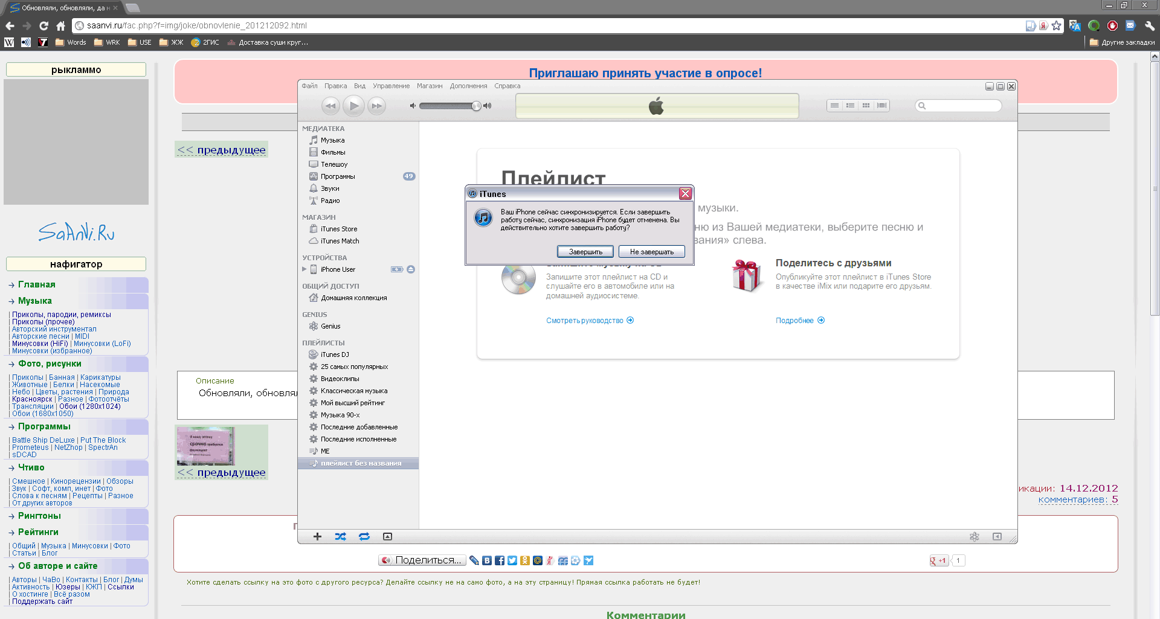
Task: Click Подробнее link under share with friends
Action: point(800,321)
